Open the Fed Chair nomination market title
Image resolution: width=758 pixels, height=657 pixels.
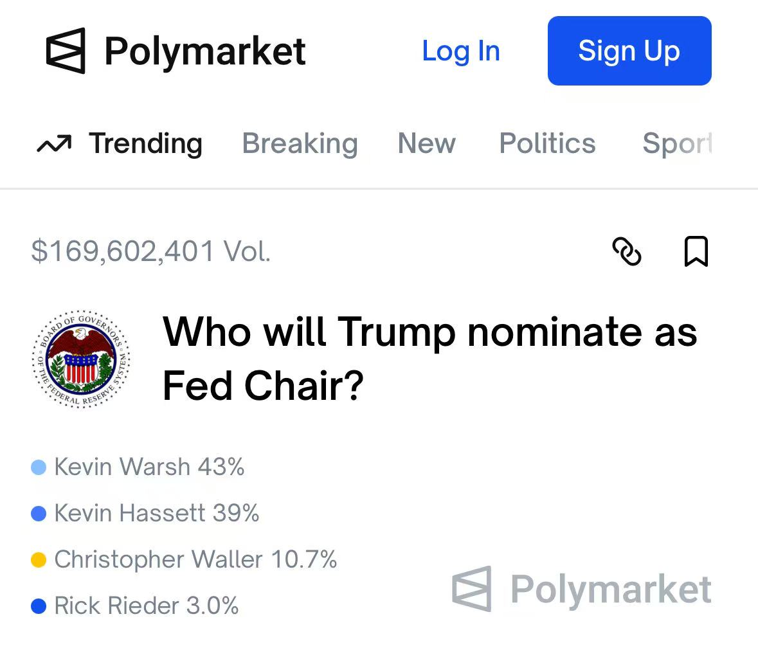pos(429,359)
